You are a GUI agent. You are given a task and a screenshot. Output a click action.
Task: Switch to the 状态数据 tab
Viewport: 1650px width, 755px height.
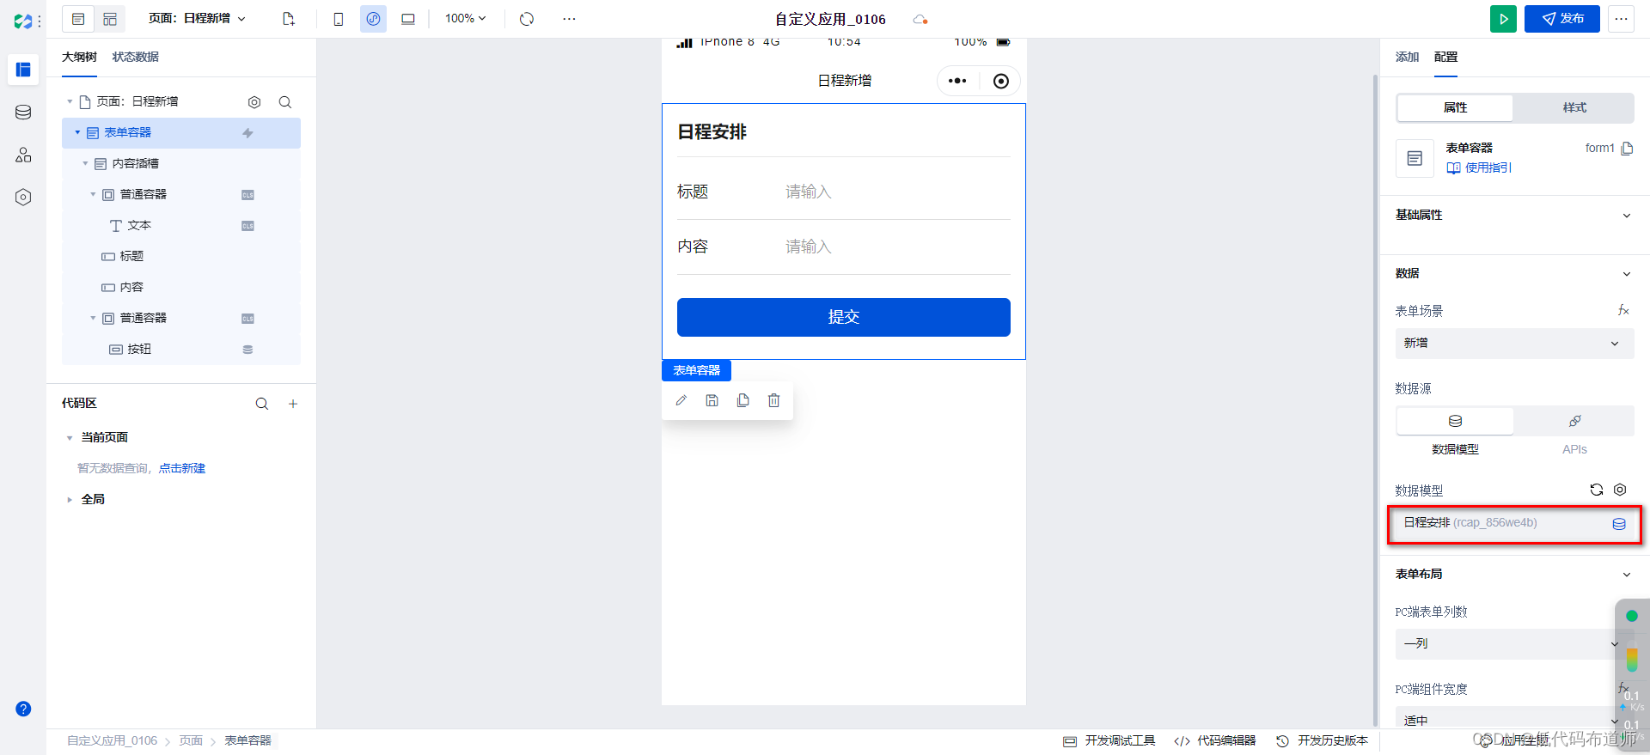tap(136, 57)
